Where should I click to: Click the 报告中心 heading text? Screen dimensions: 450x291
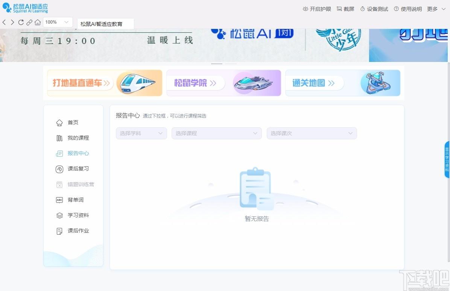click(x=128, y=115)
